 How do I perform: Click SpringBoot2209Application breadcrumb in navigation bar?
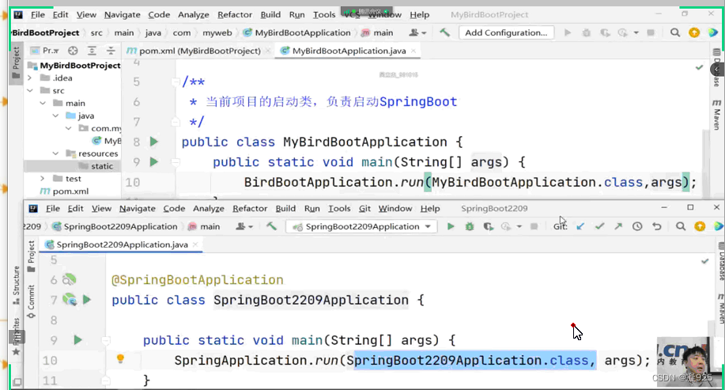115,227
